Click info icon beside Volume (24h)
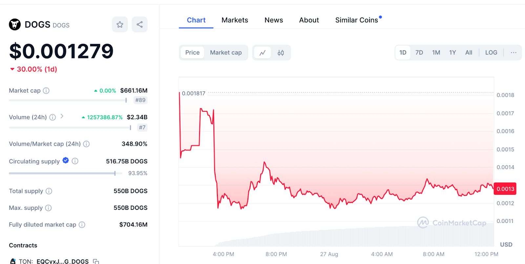 52,117
